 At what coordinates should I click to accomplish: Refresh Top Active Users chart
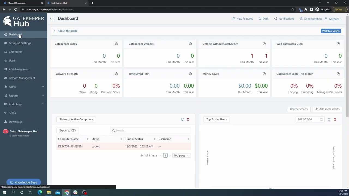[329, 120]
